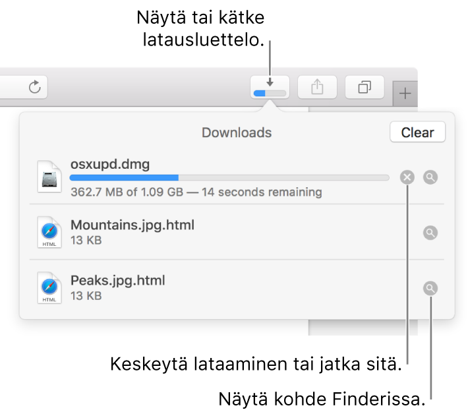Show all tabs overview button
Viewport: 468px width, 414px height.
point(365,87)
